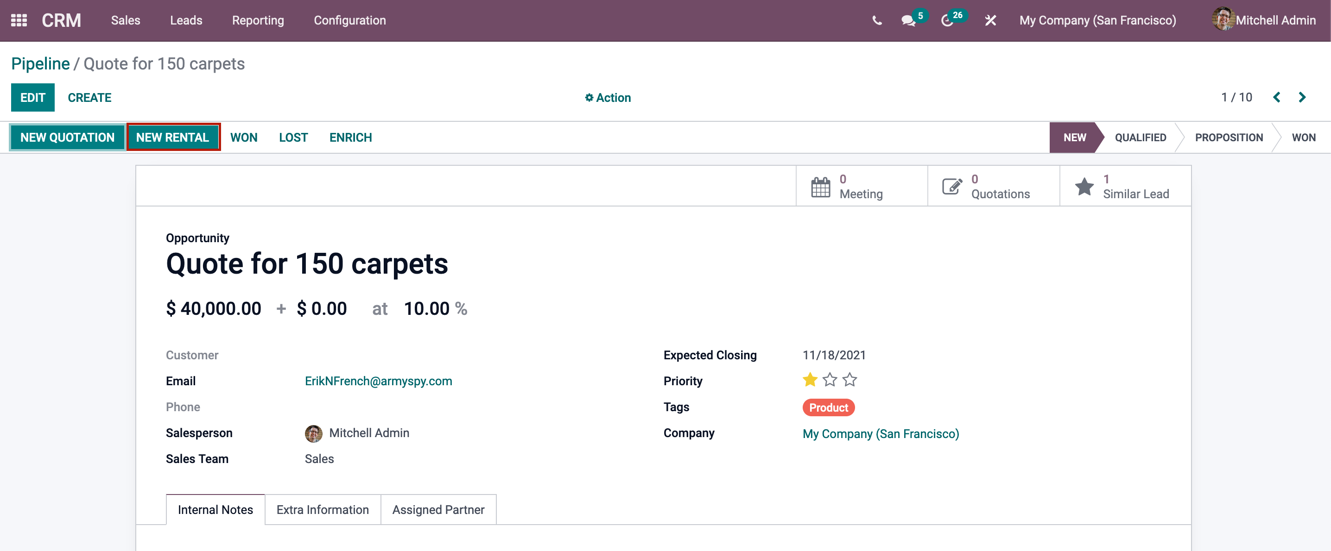Set stage to PROPOSITION

[1229, 138]
